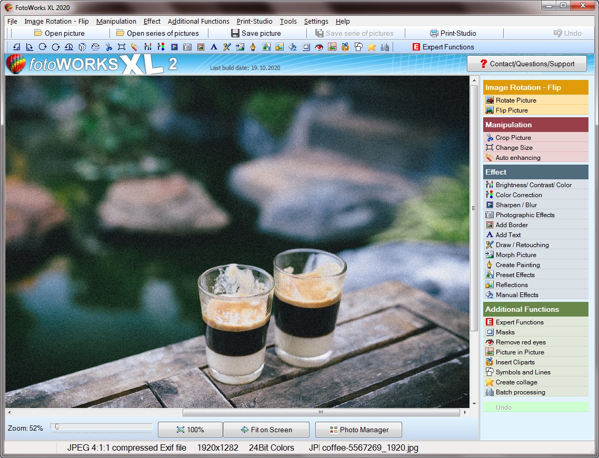The width and height of the screenshot is (599, 458).
Task: Click the Photographic Effects camera icon
Action: (187, 47)
